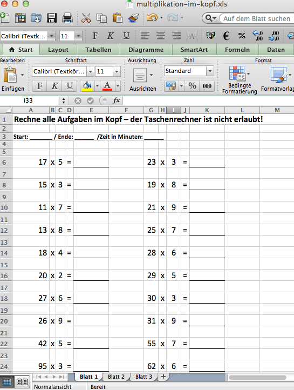This screenshot has height=390, width=294.
Task: Click the Print icon in toolbar
Action: pyautogui.click(x=67, y=18)
